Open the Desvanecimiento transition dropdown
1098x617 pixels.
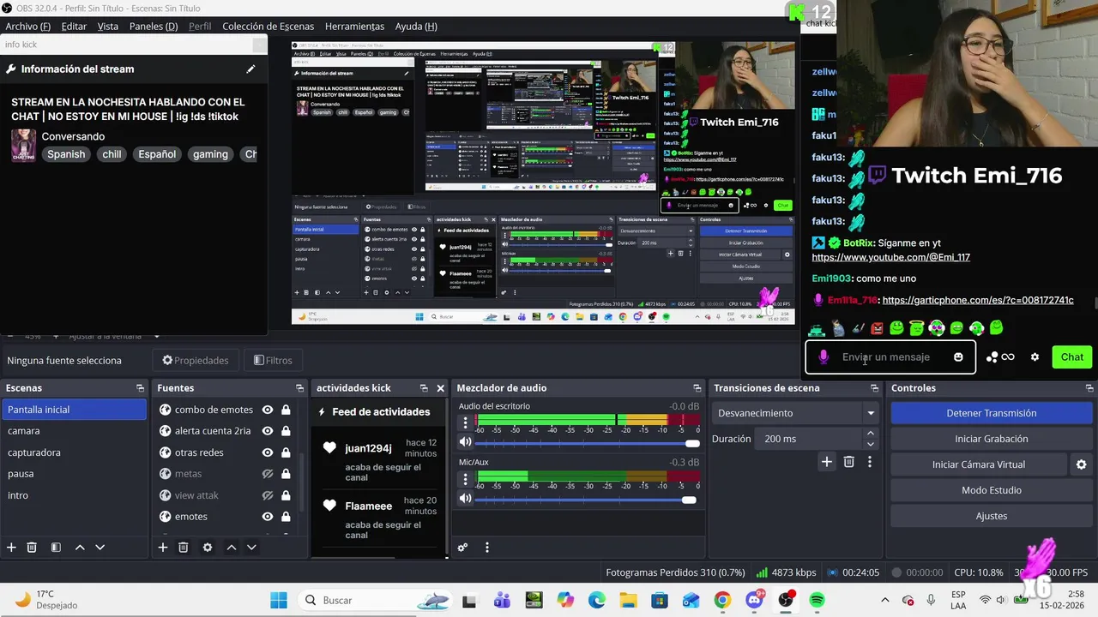pyautogui.click(x=796, y=413)
